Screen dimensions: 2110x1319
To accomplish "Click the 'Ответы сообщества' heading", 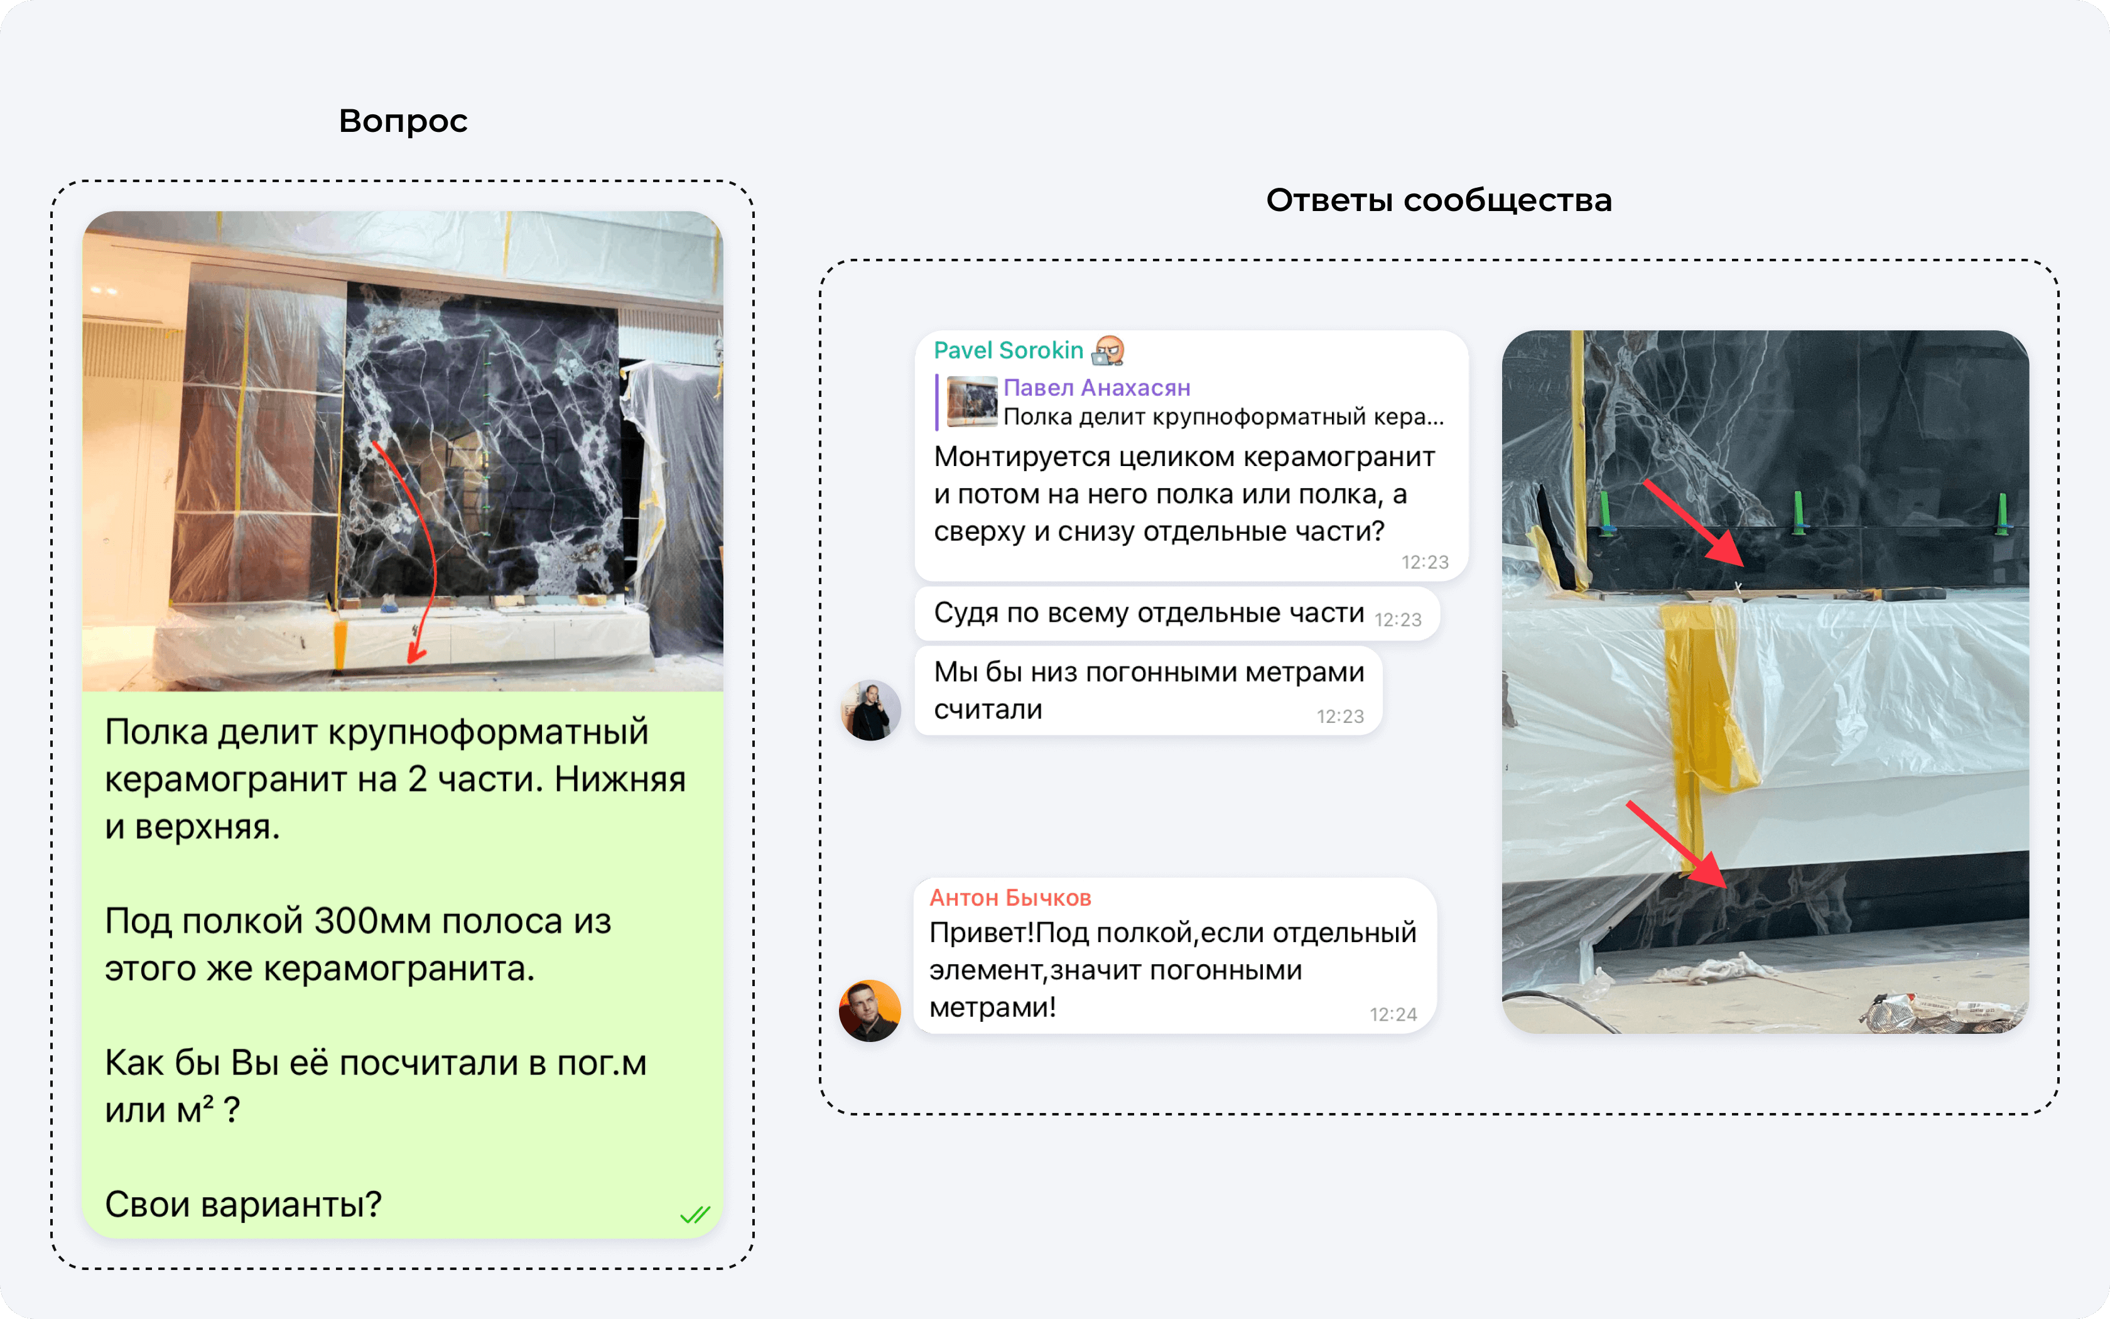I will [x=1439, y=200].
